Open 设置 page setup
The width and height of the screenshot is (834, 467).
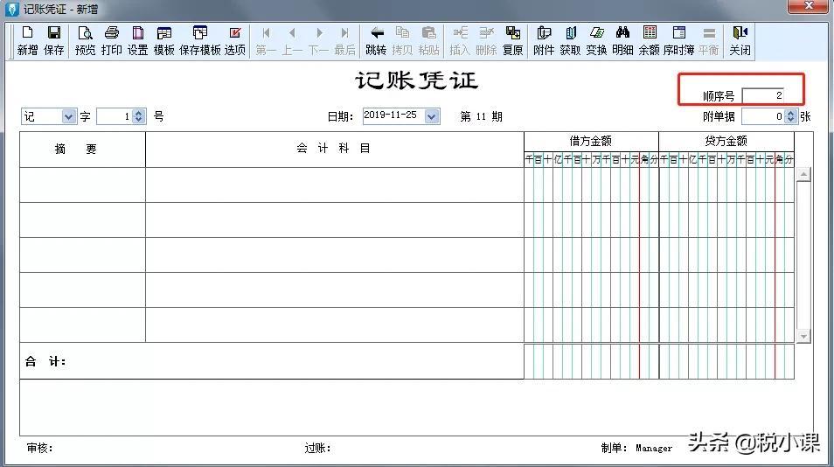click(138, 40)
